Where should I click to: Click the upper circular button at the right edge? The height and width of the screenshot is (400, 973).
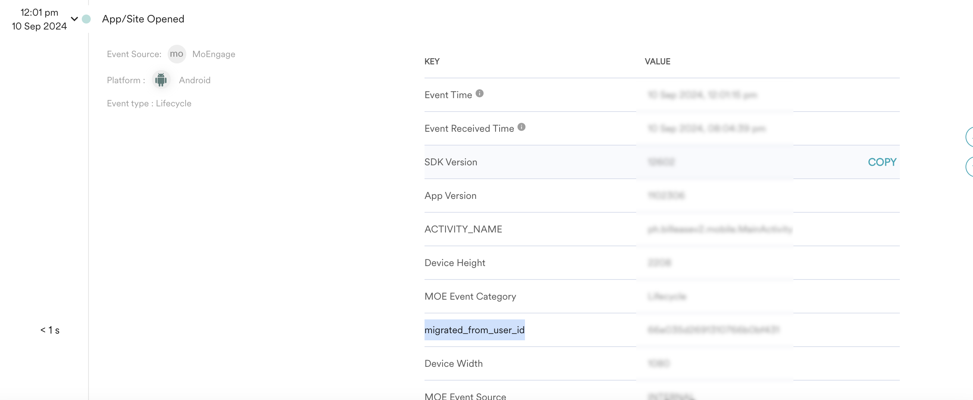(970, 137)
